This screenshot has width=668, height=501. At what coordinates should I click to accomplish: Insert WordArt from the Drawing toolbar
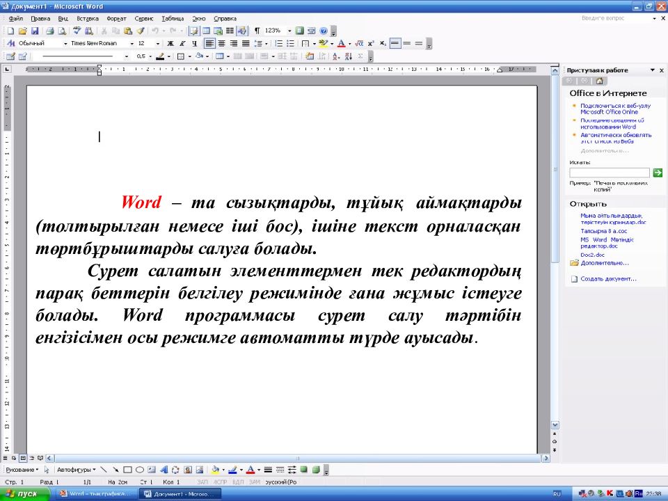point(164,470)
